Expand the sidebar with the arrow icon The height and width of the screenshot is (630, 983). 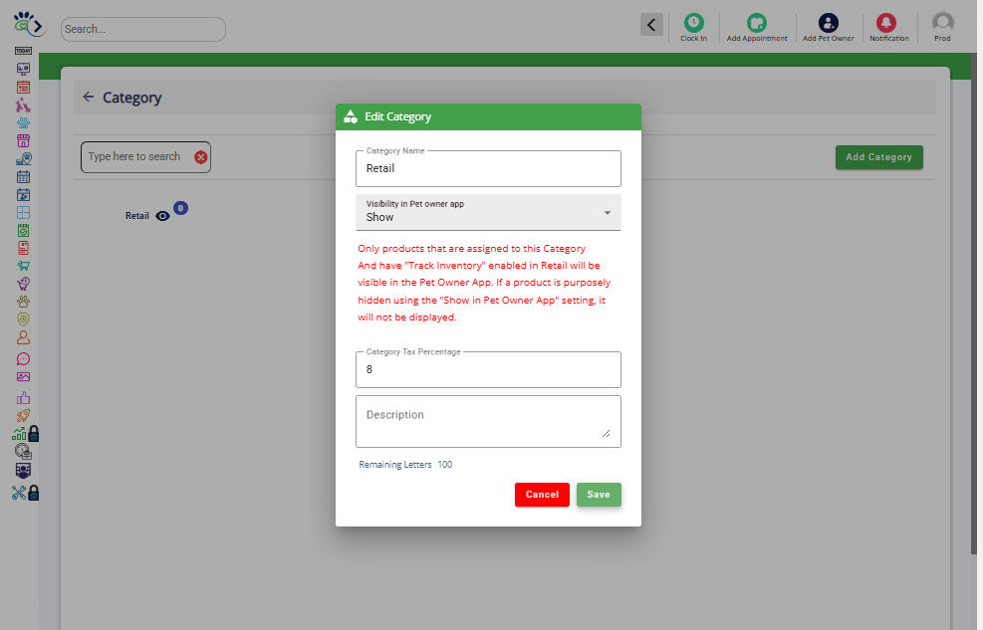[x=38, y=26]
